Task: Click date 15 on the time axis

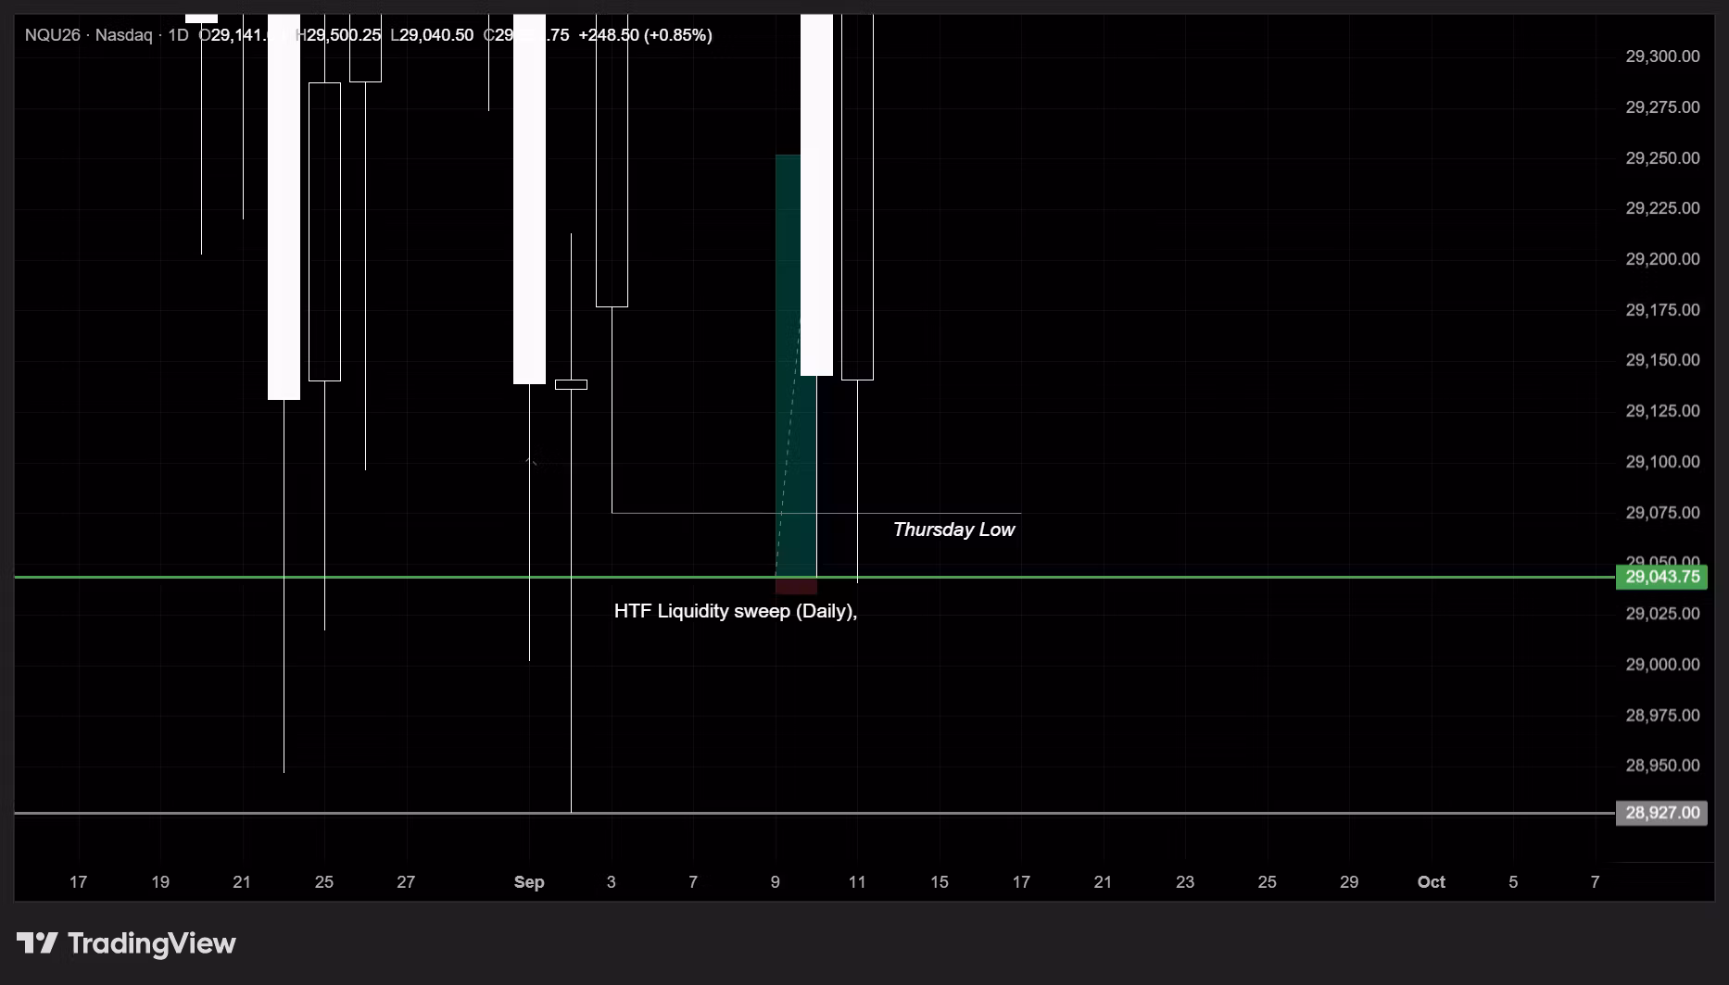Action: [940, 882]
